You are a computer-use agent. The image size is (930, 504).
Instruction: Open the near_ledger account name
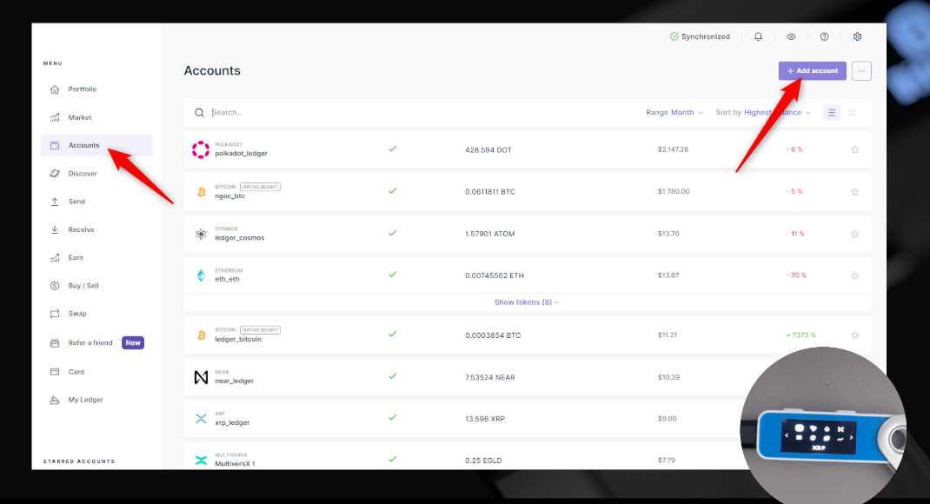coord(234,381)
